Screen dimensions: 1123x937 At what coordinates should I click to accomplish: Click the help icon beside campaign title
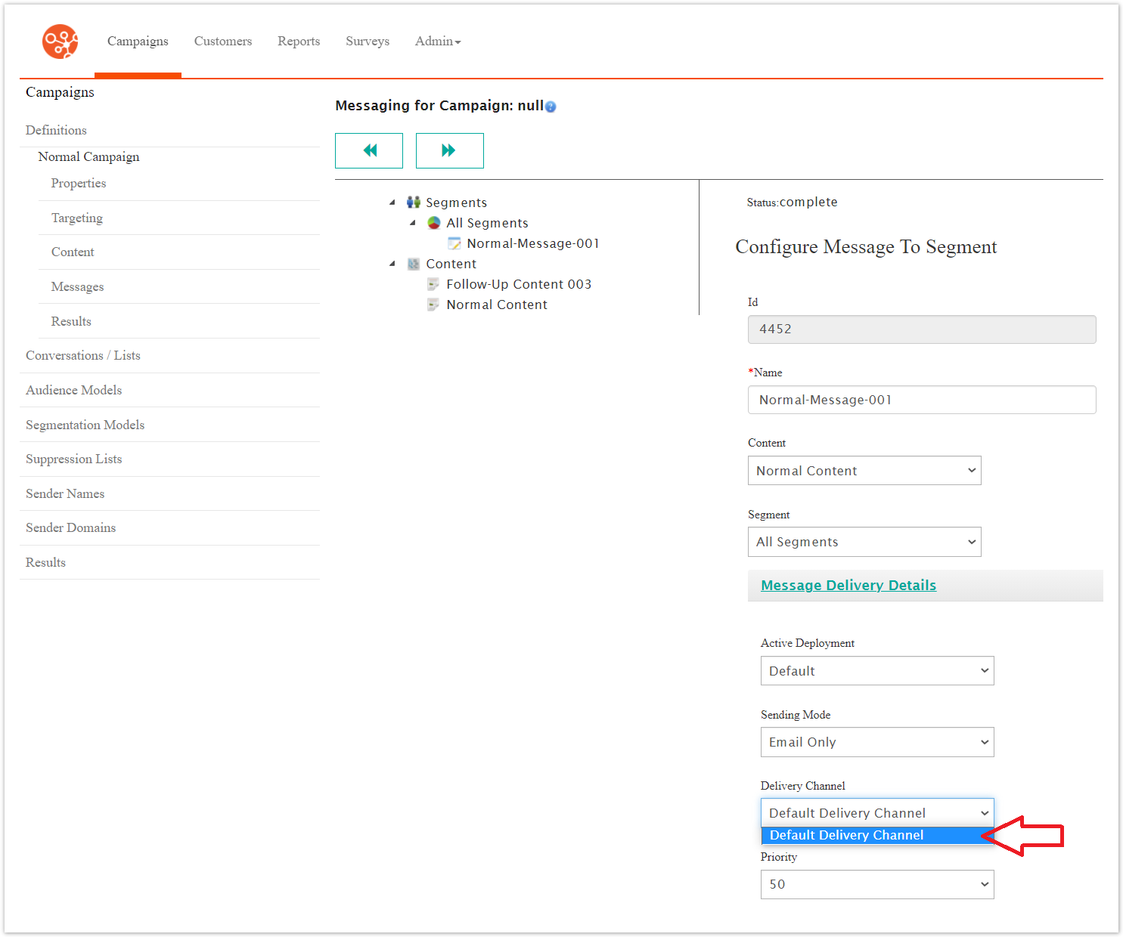pyautogui.click(x=551, y=107)
